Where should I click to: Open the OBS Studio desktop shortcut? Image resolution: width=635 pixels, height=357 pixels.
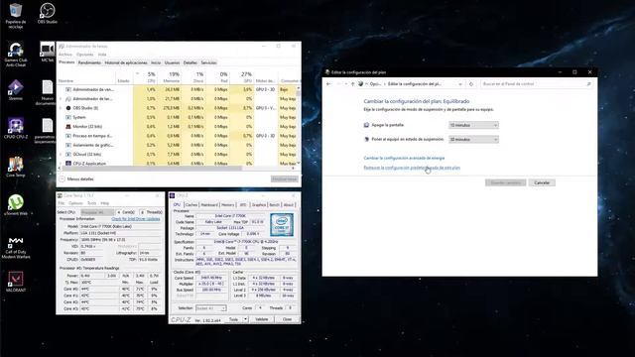47,13
